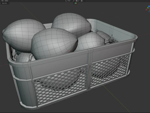Open the Add menu in viewport header
The image size is (150, 113).
pyautogui.click(x=2, y=1)
